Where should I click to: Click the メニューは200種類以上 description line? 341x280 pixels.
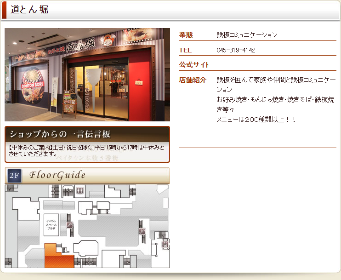click(x=256, y=120)
